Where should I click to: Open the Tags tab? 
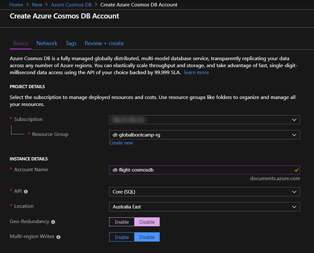pyautogui.click(x=71, y=43)
